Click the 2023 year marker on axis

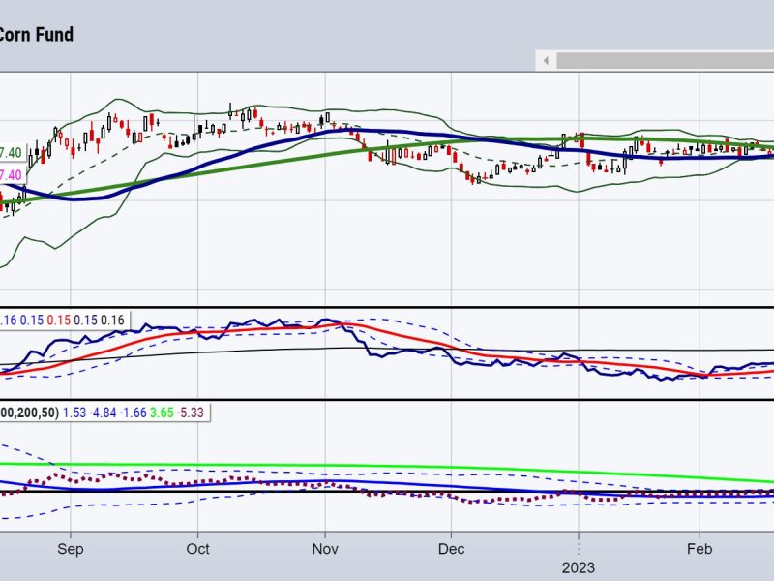point(579,566)
